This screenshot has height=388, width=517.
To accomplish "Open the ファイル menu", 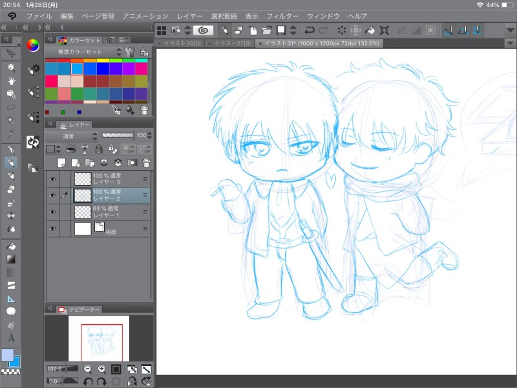I will (39, 16).
